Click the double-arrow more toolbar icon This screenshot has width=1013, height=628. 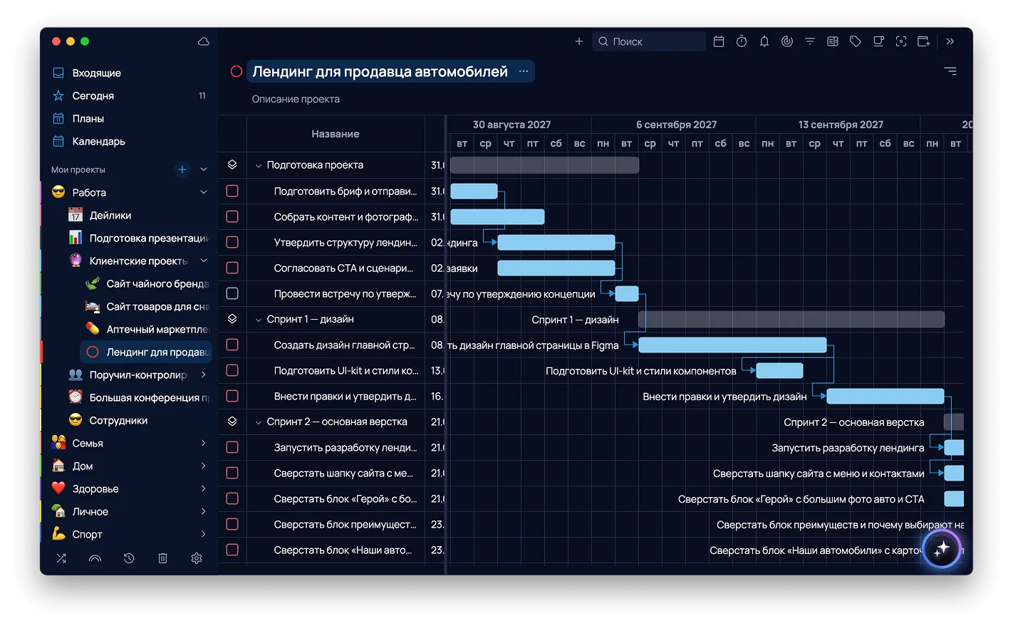[950, 41]
